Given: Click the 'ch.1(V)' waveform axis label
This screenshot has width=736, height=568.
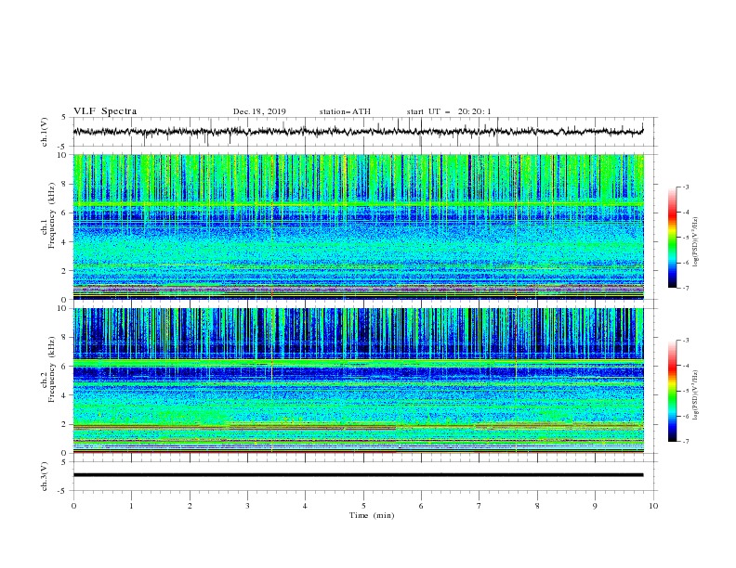Looking at the screenshot, I should [x=45, y=132].
